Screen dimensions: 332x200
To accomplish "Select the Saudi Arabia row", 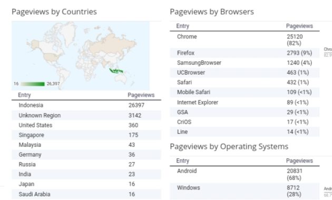I will 86,194.
